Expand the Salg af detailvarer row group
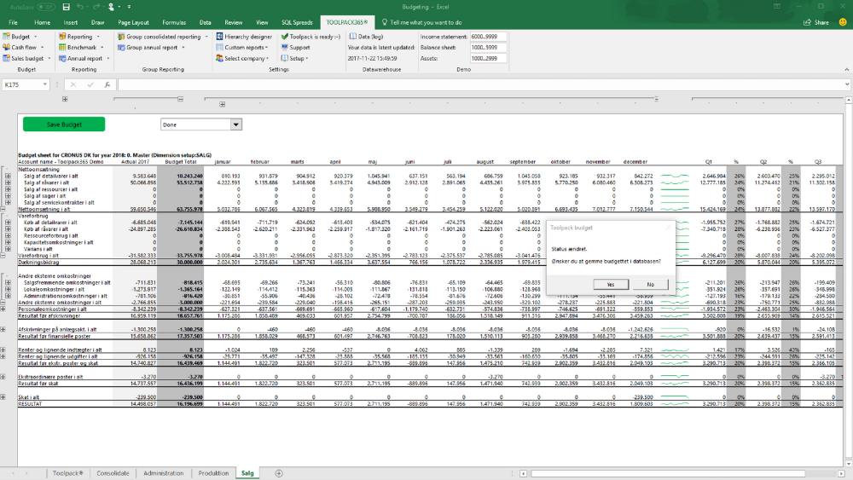The image size is (853, 480). click(8, 175)
